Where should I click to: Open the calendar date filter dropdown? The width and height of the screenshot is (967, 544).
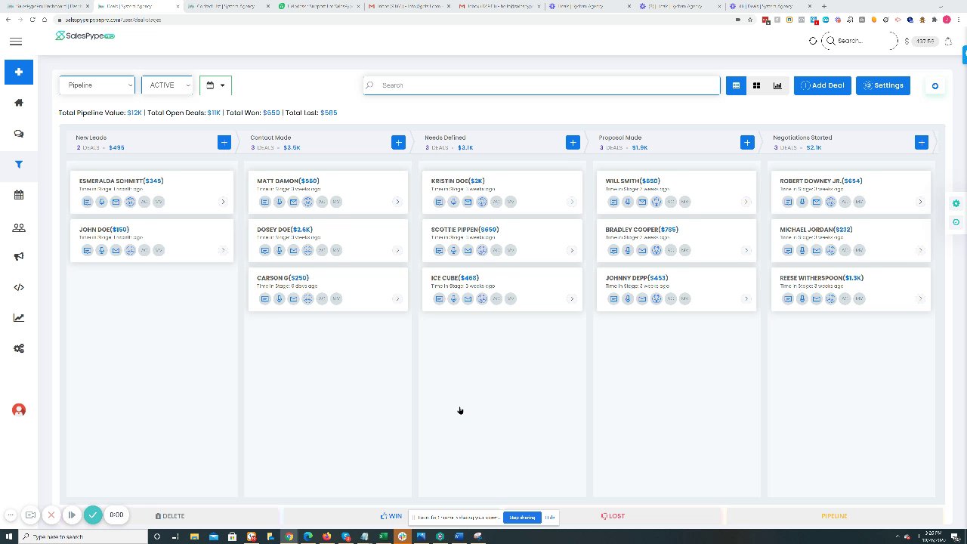pos(215,85)
